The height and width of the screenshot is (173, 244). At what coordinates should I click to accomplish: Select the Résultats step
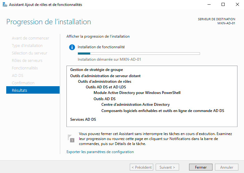[x=33, y=90]
